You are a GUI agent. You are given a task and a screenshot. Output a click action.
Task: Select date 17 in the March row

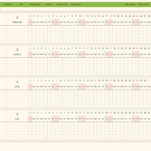point(111,48)
